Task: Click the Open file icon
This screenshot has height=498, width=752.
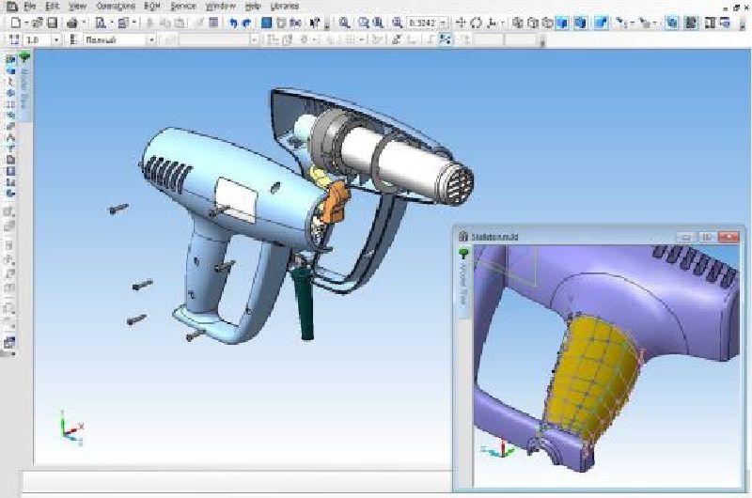Action: (38, 23)
